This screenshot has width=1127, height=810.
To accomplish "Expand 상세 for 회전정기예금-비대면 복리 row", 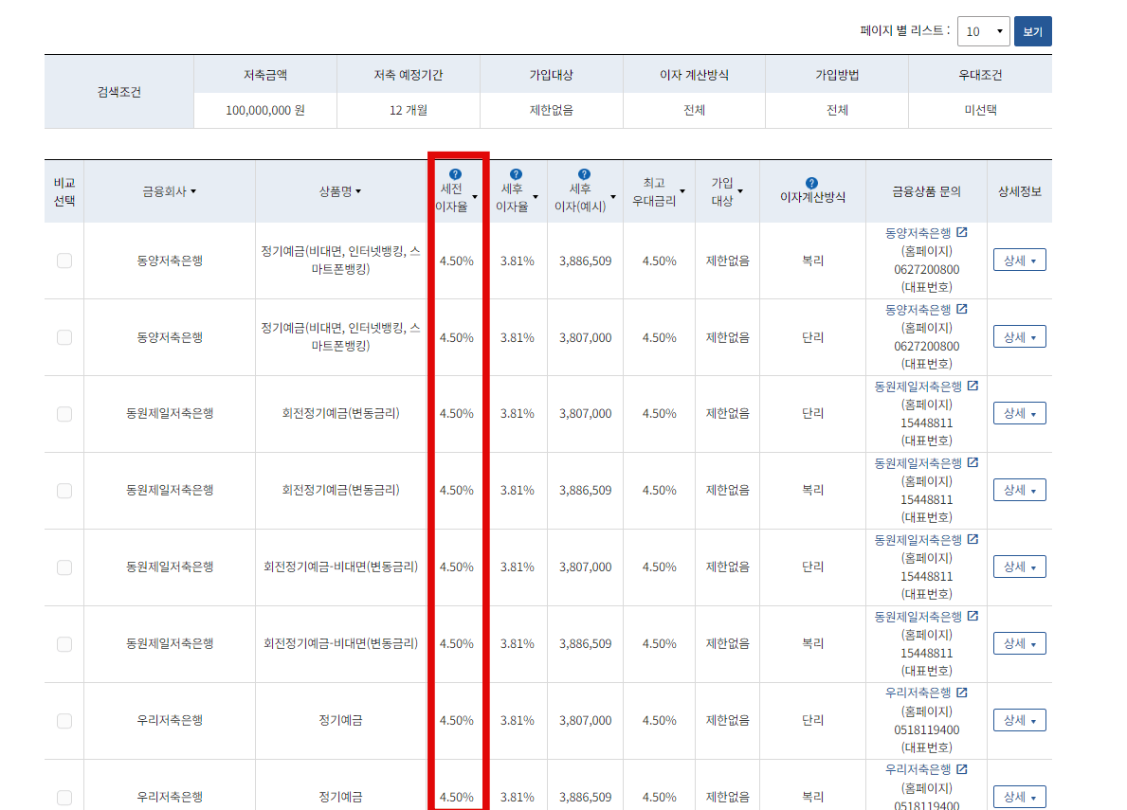I will pyautogui.click(x=1019, y=643).
